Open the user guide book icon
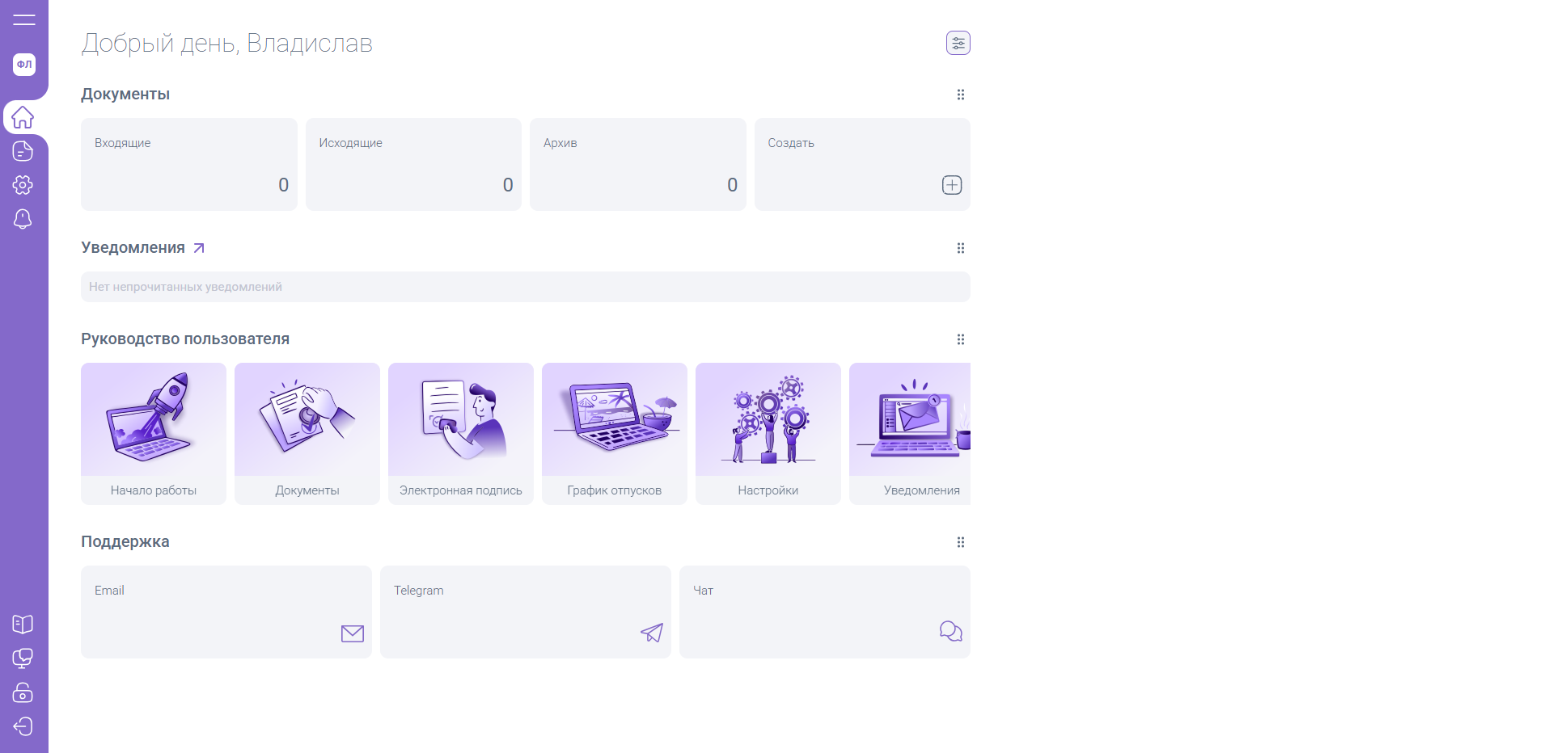The width and height of the screenshot is (1548, 753). [23, 624]
